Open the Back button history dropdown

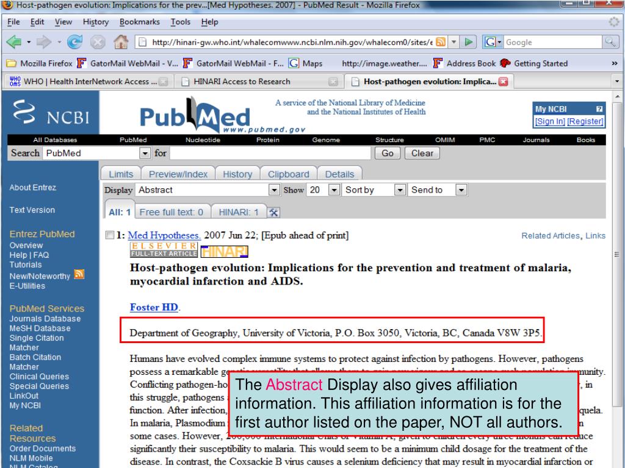point(29,42)
